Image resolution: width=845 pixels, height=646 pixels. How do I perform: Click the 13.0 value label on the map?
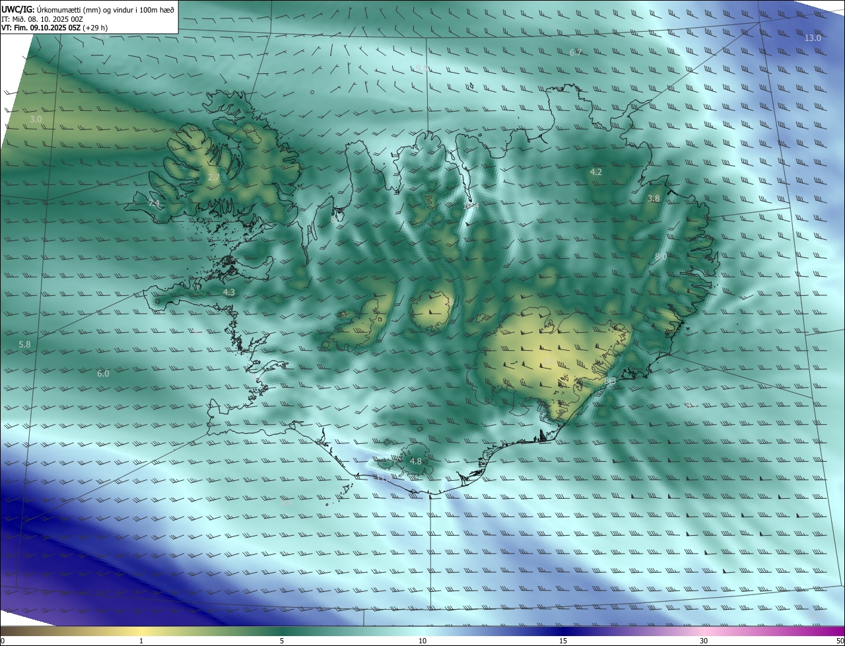point(813,38)
